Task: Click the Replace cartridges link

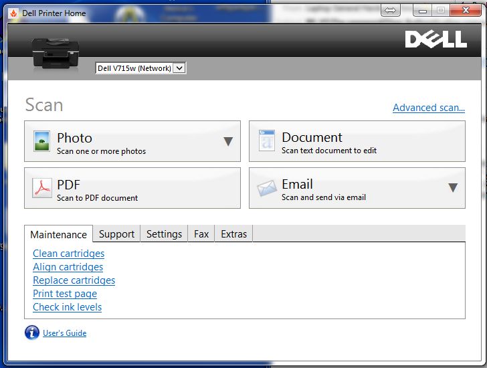Action: 74,280
